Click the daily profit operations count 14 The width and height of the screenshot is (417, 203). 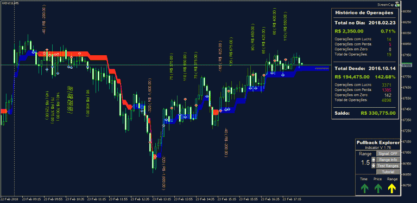point(389,39)
